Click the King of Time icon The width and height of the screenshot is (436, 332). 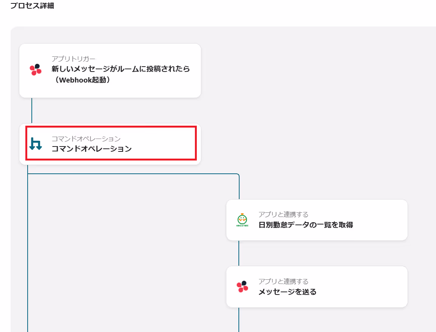242,220
